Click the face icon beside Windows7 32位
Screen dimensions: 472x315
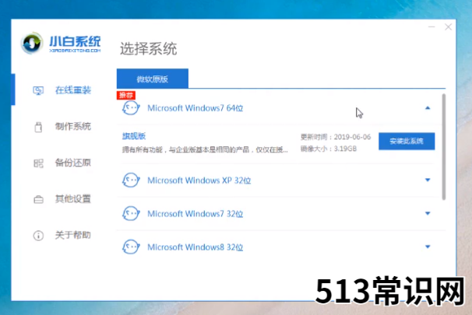[x=131, y=213]
